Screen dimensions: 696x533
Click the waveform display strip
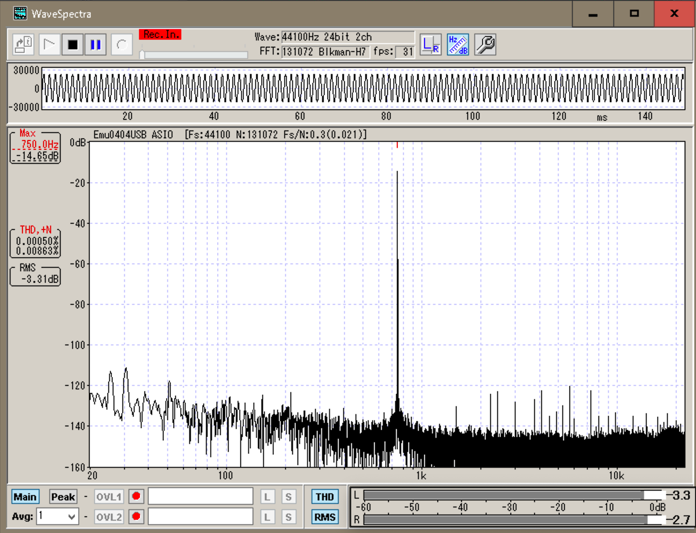pyautogui.click(x=363, y=89)
